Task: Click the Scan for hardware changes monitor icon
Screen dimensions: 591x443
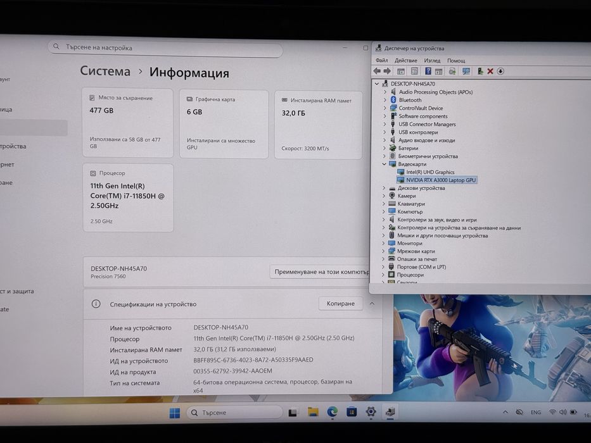Action: (x=466, y=71)
